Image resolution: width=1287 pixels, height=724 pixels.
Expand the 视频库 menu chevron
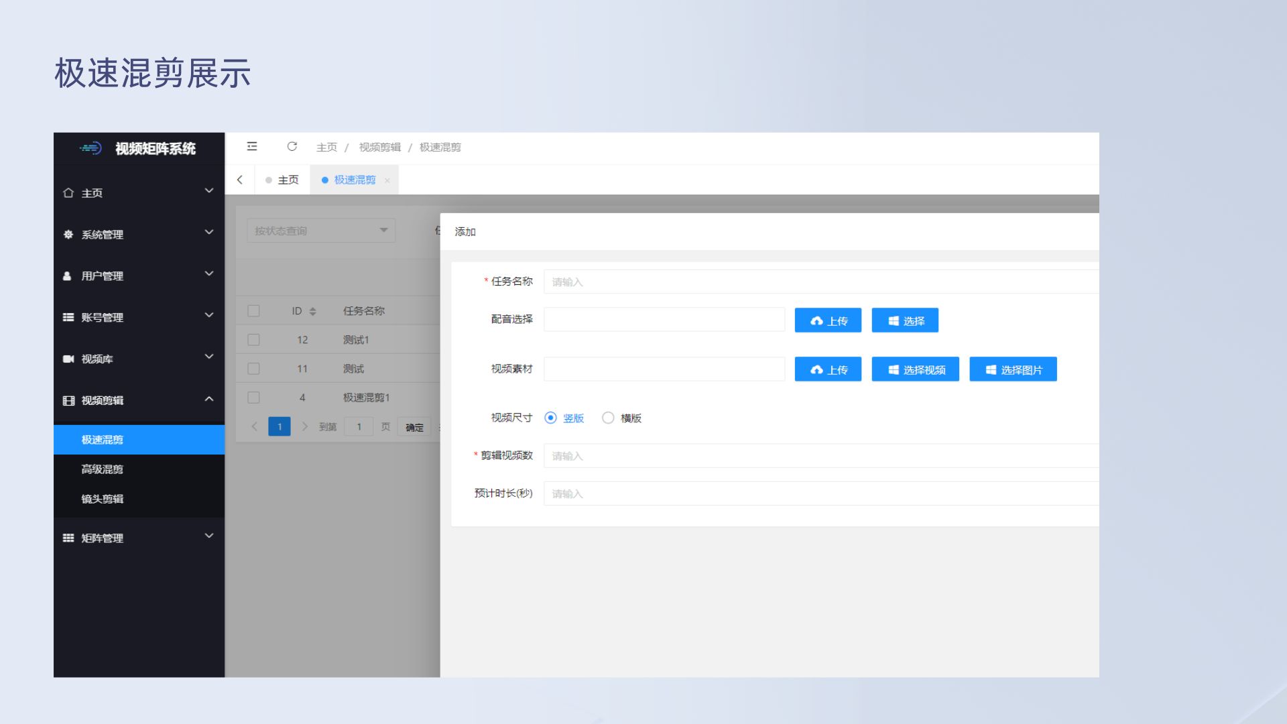coord(209,357)
